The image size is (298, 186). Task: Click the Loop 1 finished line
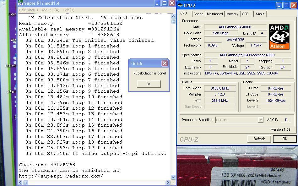[x=72, y=46]
